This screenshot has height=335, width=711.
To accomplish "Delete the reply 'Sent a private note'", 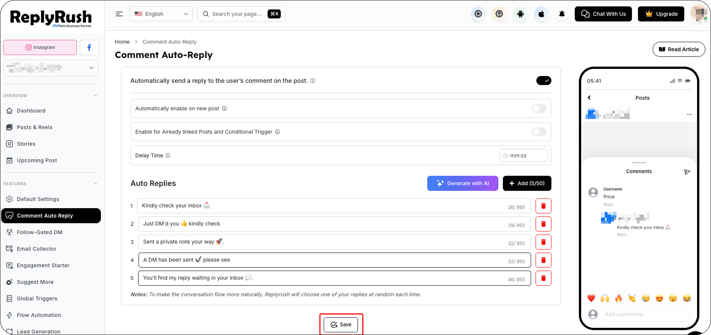I will tap(544, 242).
